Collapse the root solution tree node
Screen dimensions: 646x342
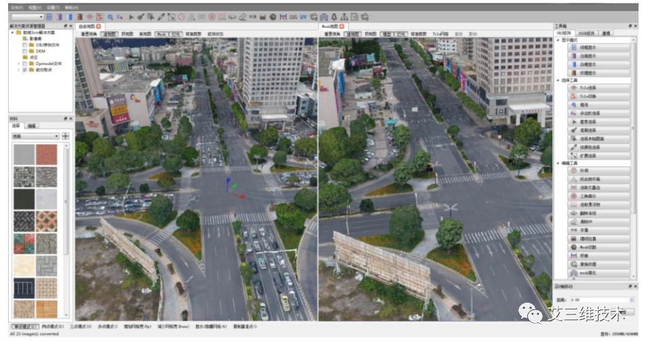13,33
